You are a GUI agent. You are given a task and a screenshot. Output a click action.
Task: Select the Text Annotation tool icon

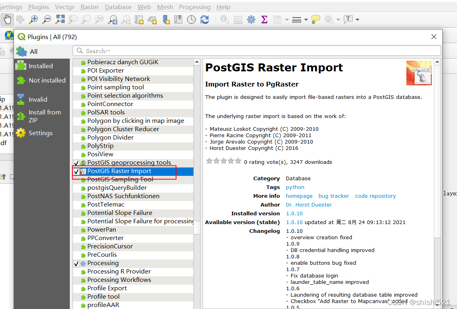coord(348,20)
